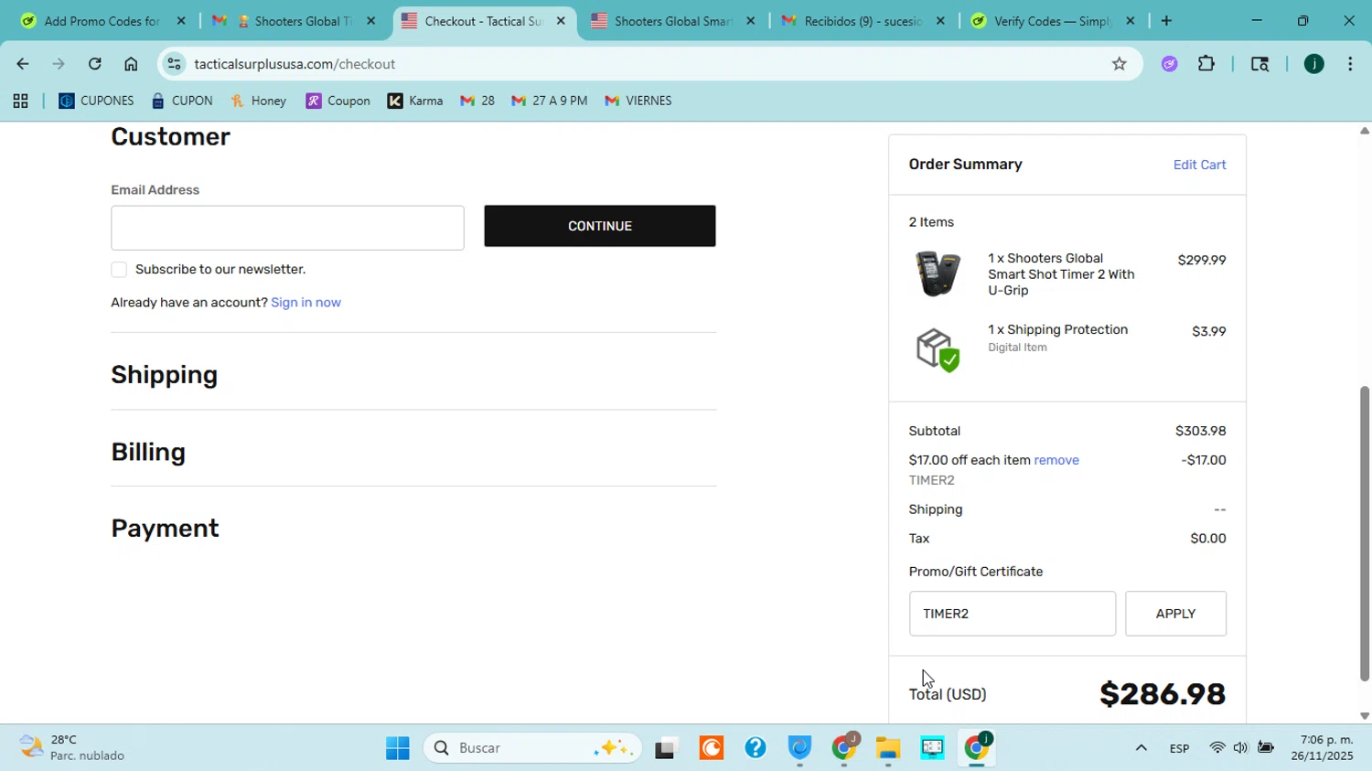Focus the Promo/Gift Certificate field
Screen dimensions: 1372x771
(x=1012, y=614)
